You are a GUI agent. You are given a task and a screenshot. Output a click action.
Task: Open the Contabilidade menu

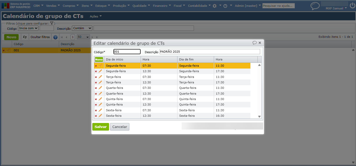click(199, 6)
